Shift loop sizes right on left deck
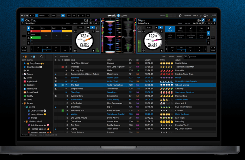Screen dimensions: 245x160 [71, 49]
